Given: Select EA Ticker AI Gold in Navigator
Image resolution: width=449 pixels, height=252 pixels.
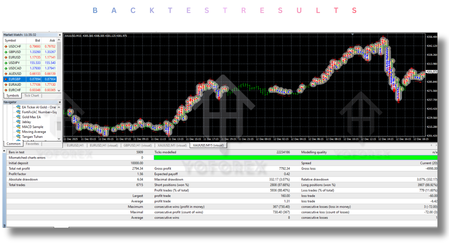Looking at the screenshot, I should click(39, 107).
